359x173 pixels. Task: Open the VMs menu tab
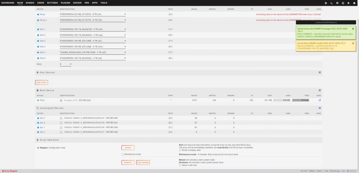point(87,3)
